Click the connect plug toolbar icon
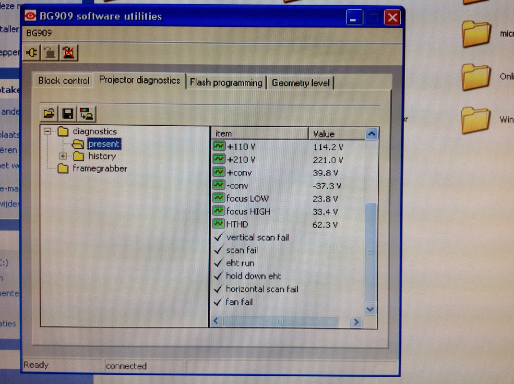 pos(32,52)
